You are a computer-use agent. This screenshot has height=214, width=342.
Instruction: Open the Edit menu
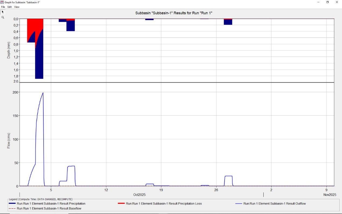tap(10, 7)
